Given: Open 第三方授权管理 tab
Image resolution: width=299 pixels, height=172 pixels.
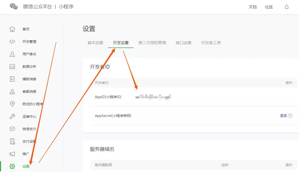Looking at the screenshot, I should [x=152, y=43].
